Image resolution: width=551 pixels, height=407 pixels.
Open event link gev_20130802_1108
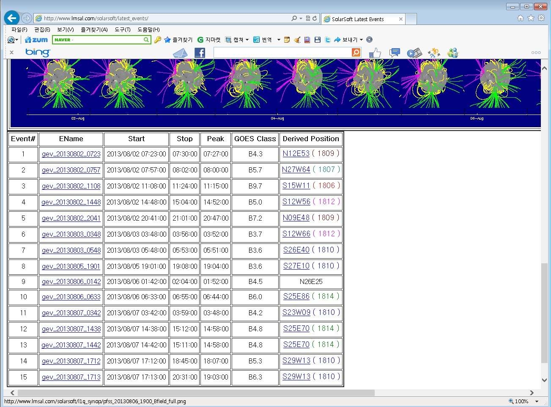(x=71, y=186)
